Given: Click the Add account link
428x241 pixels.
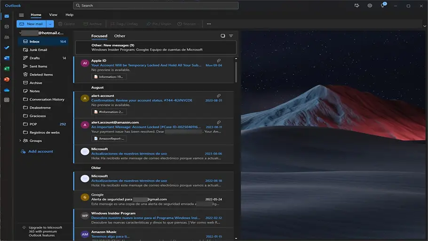Looking at the screenshot, I should (40, 152).
